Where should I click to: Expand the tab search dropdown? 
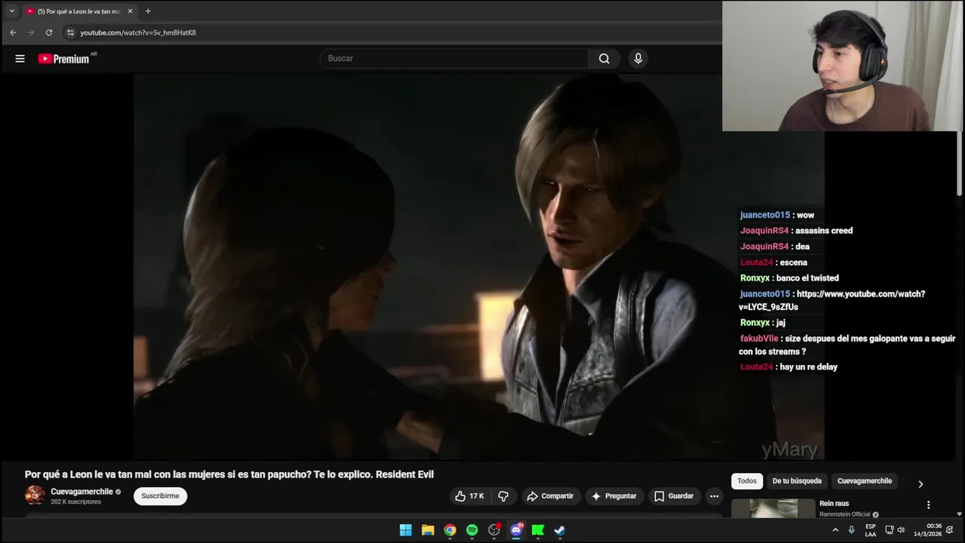11,11
